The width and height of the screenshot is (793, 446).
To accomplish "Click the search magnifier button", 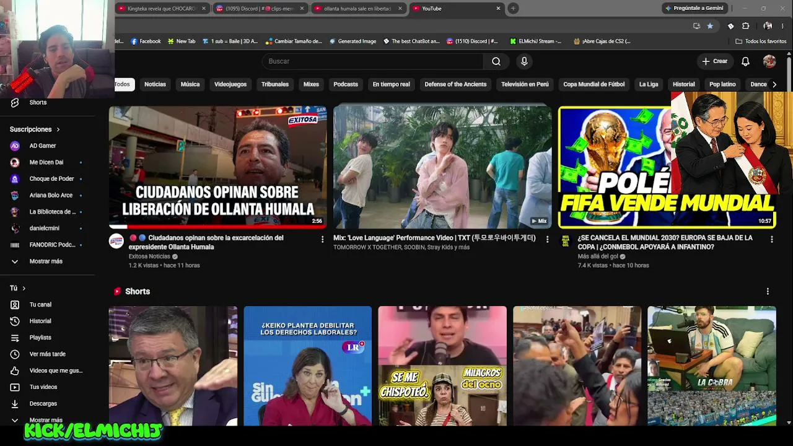I will 496,61.
